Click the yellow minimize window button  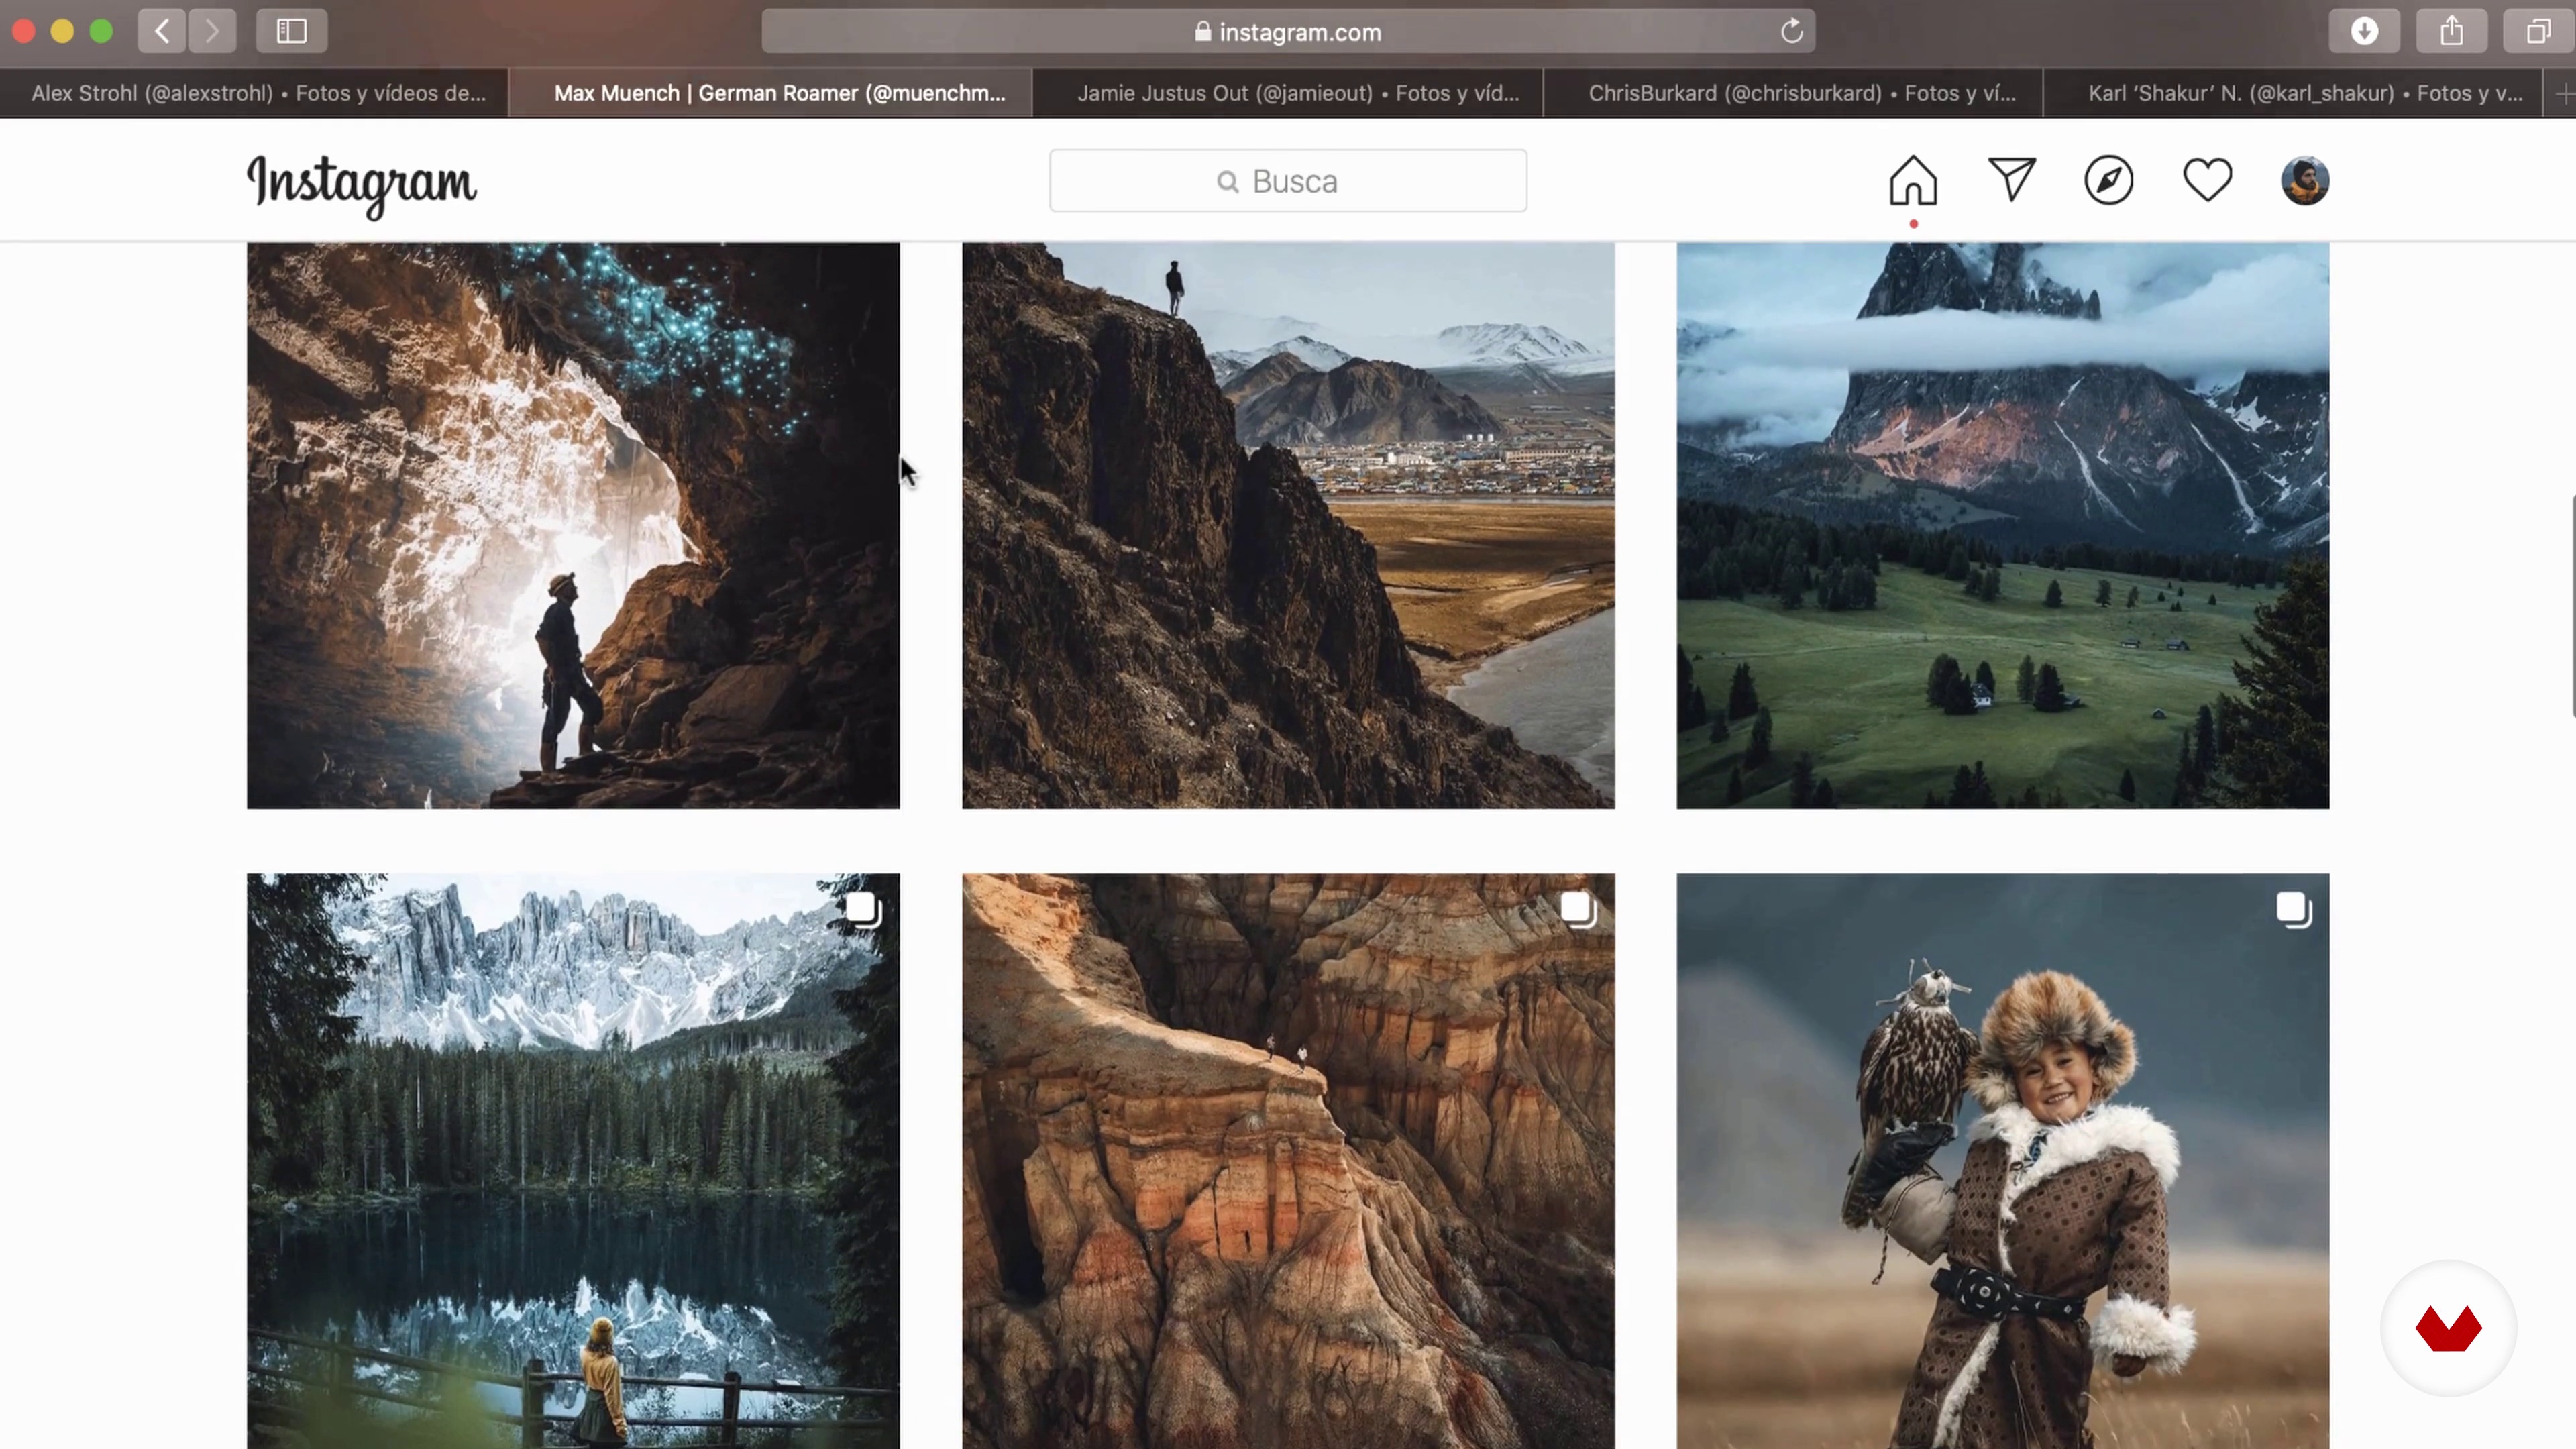[62, 31]
